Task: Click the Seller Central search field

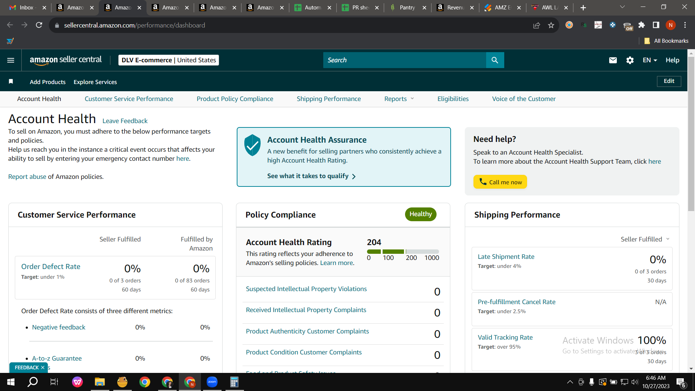Action: point(405,60)
